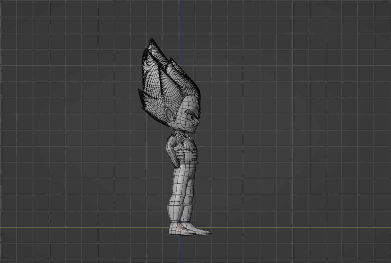Click the character's hand at the hip
The image size is (391, 263).
pyautogui.click(x=176, y=164)
